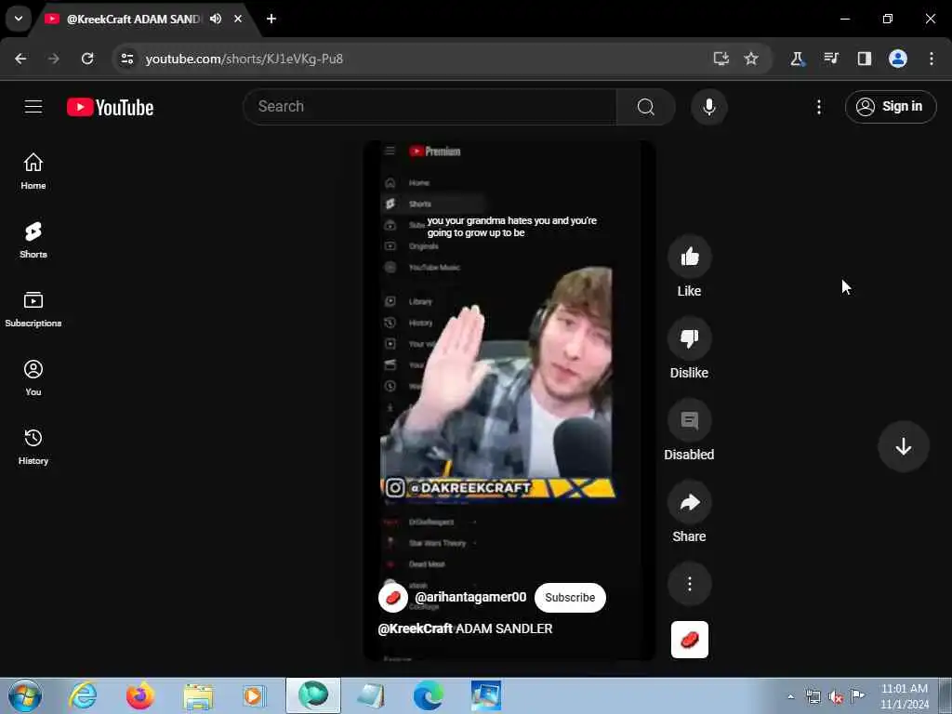
Task: Open Windows Media Player on taskbar
Action: (255, 695)
